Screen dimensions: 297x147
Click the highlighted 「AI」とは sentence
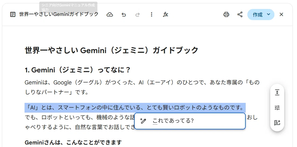tap(135, 108)
